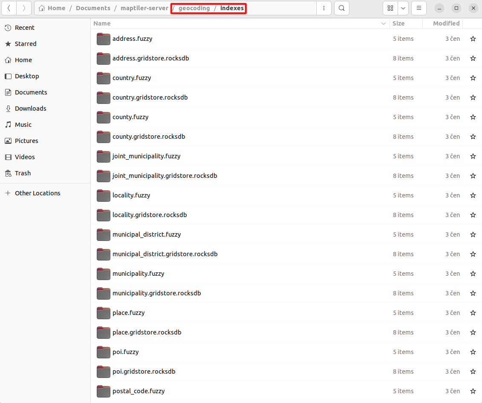Open Videos in the sidebar

[x=45, y=157]
